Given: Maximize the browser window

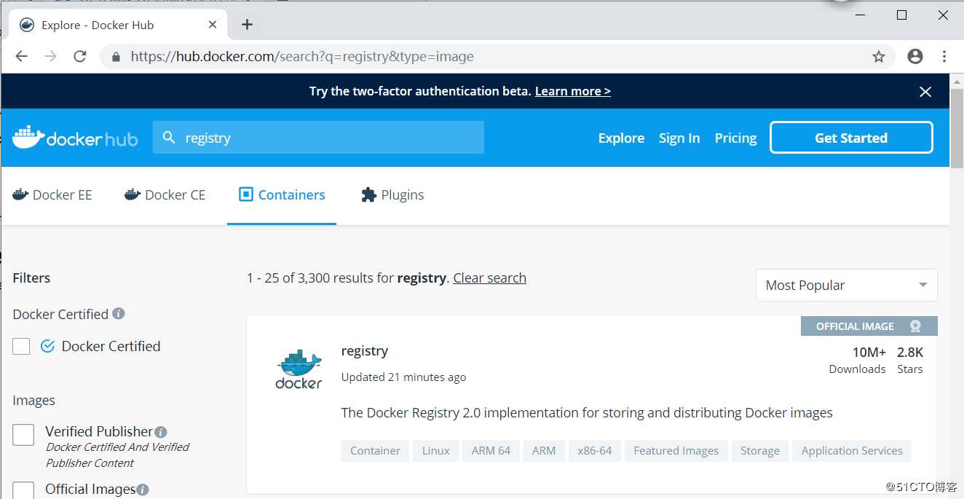Looking at the screenshot, I should coord(901,15).
